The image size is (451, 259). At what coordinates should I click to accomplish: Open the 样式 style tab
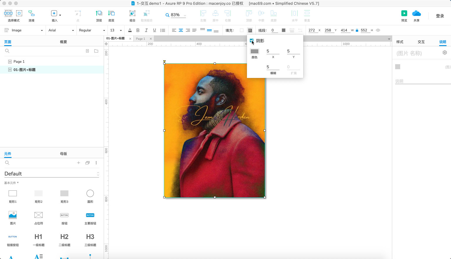400,42
